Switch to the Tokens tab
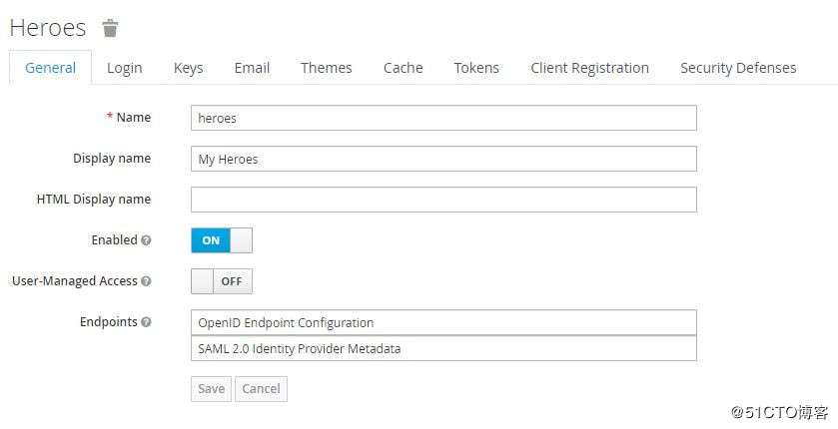This screenshot has width=838, height=429. 476,68
